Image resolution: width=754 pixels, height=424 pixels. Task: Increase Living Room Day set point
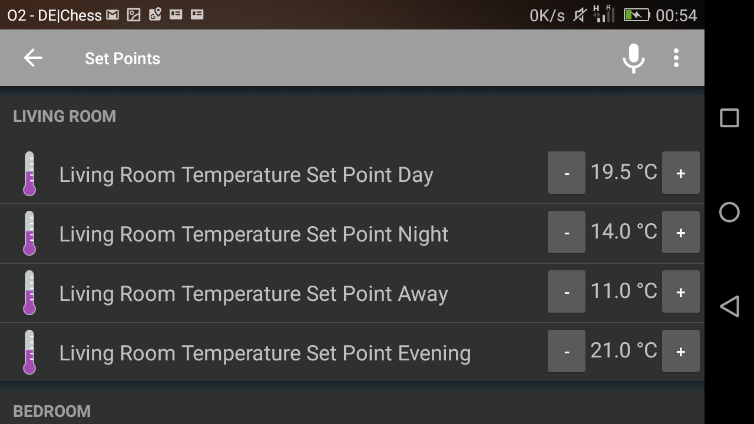point(680,173)
